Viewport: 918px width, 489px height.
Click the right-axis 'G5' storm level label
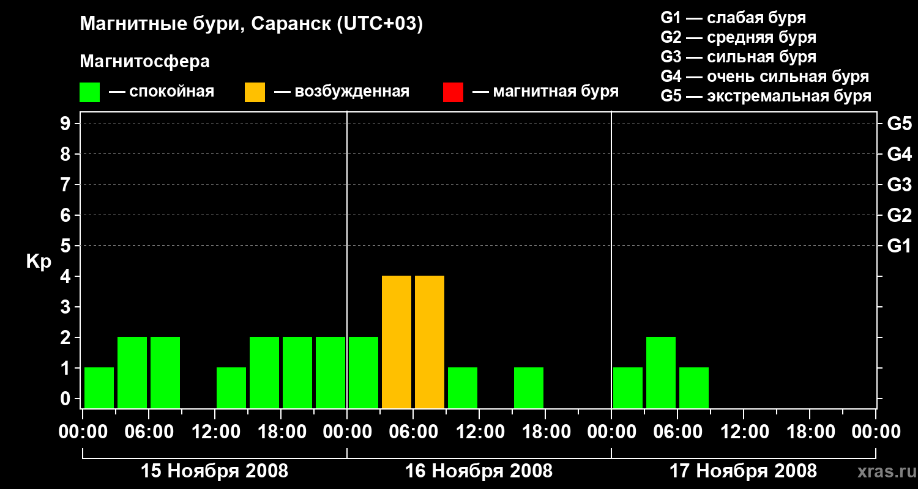point(899,123)
